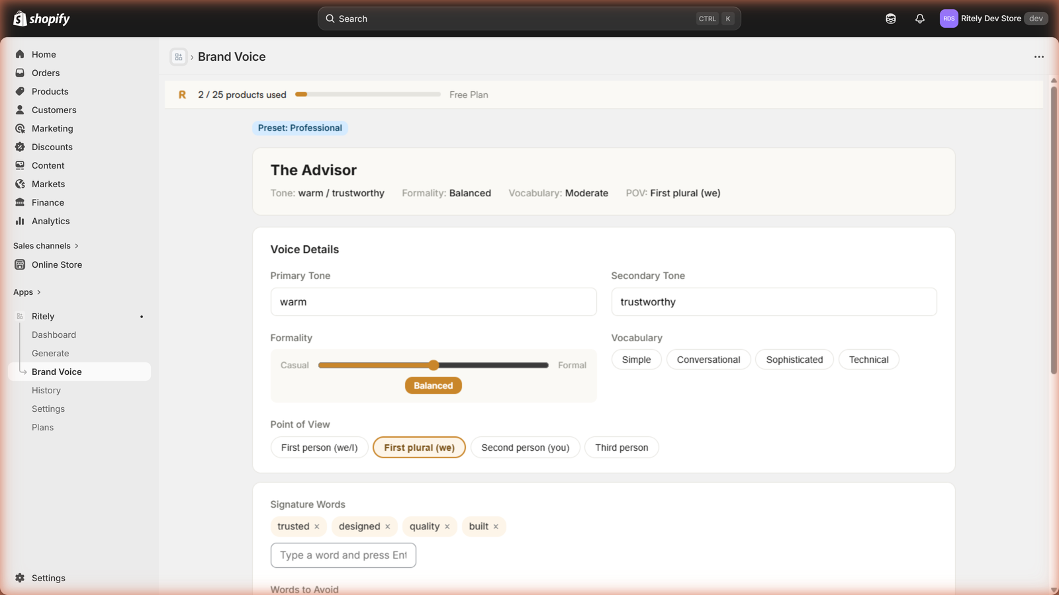Open the more actions ellipsis menu

[1038, 57]
